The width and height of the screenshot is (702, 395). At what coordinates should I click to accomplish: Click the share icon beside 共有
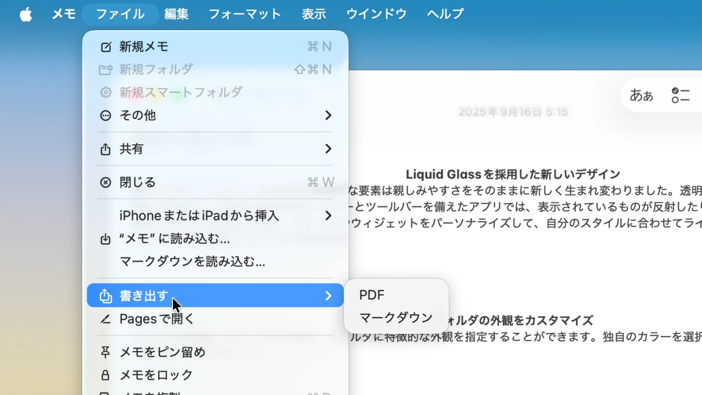pyautogui.click(x=106, y=149)
